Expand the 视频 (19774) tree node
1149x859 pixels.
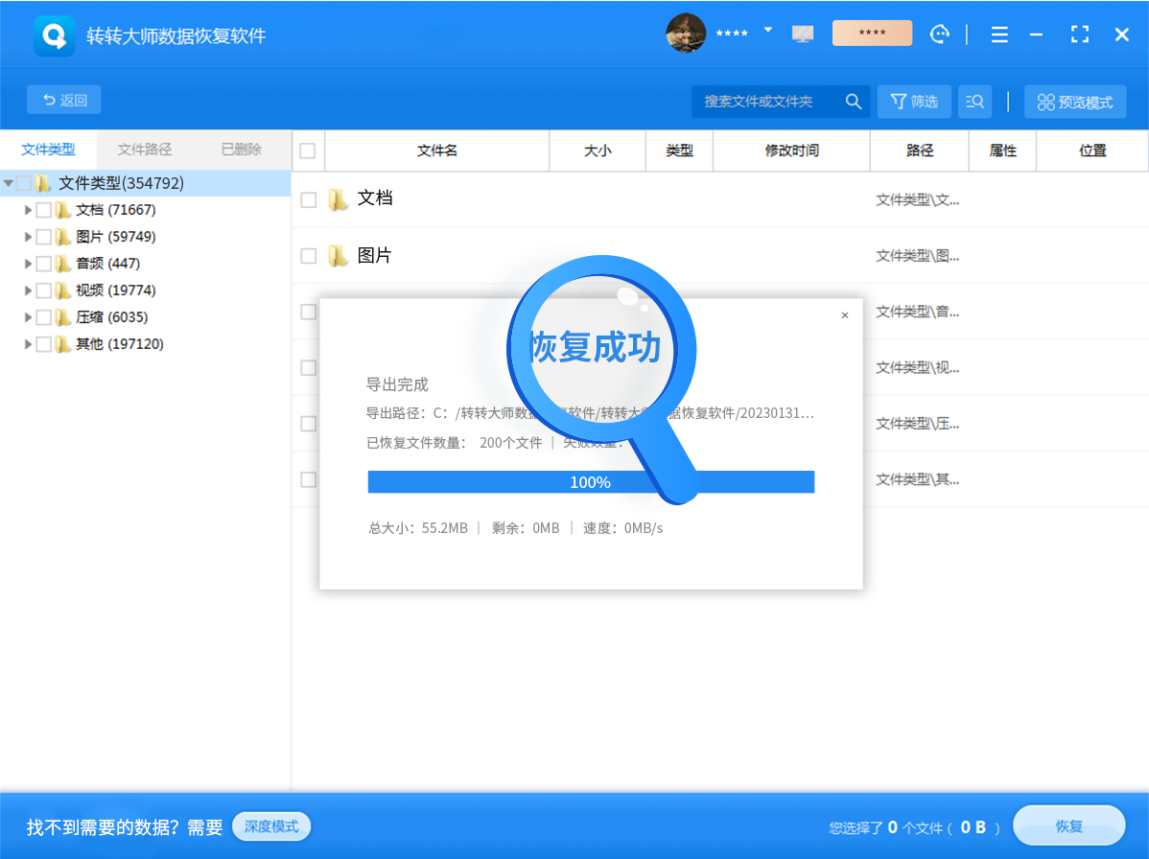(28, 290)
